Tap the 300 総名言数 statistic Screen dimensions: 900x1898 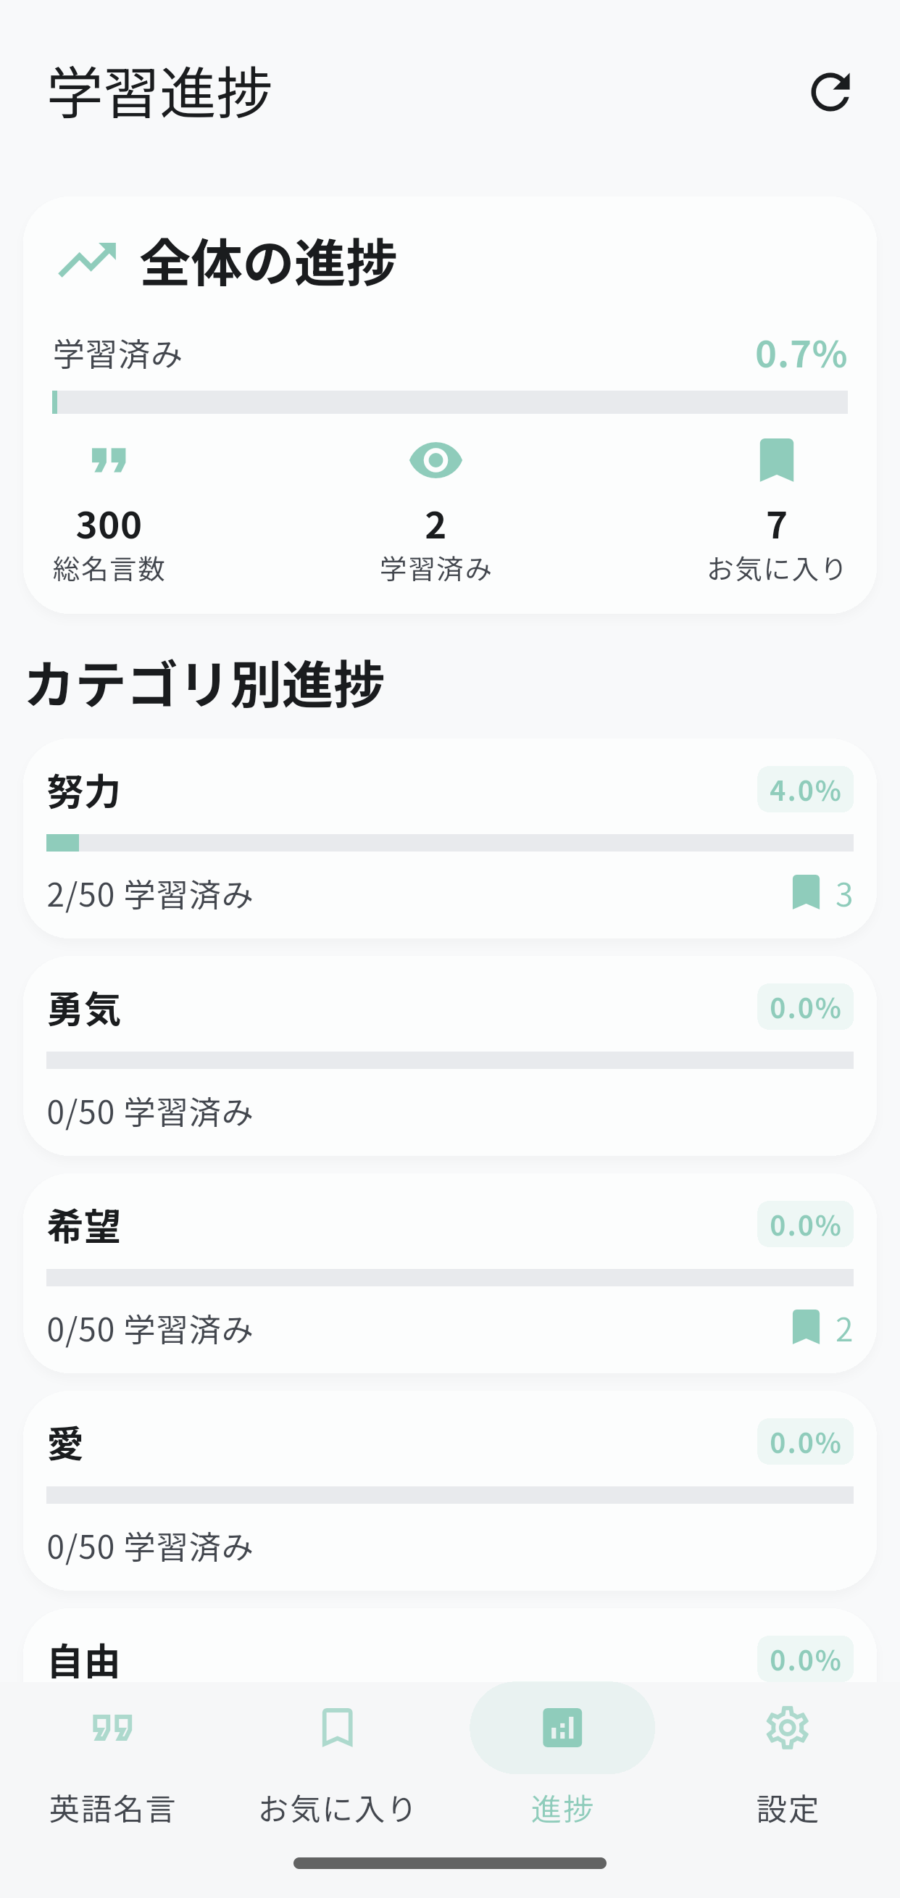pyautogui.click(x=109, y=525)
